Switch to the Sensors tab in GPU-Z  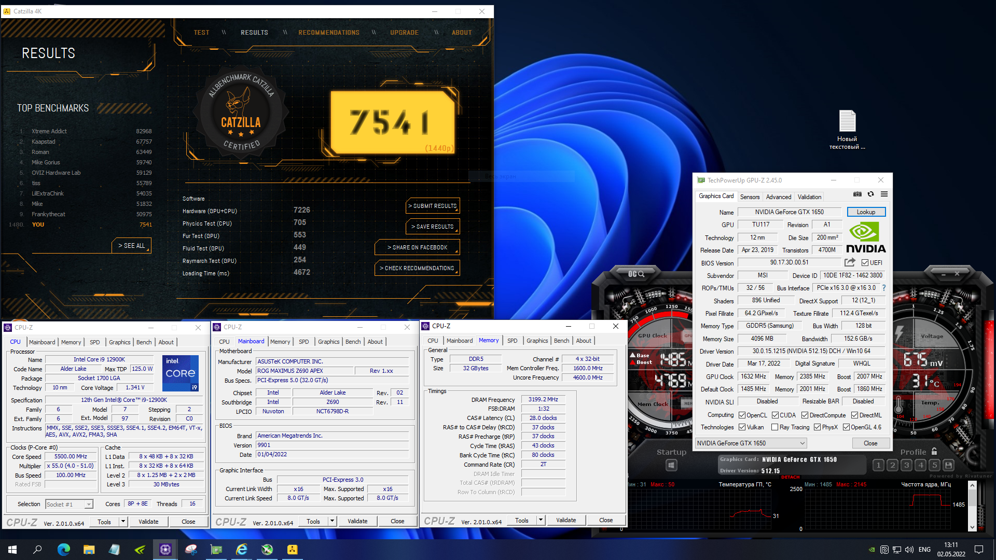pyautogui.click(x=750, y=197)
